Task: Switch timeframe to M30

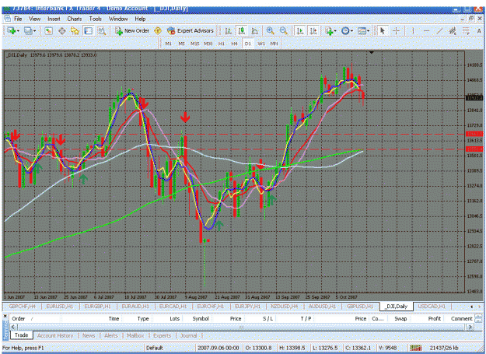Action: [x=208, y=44]
